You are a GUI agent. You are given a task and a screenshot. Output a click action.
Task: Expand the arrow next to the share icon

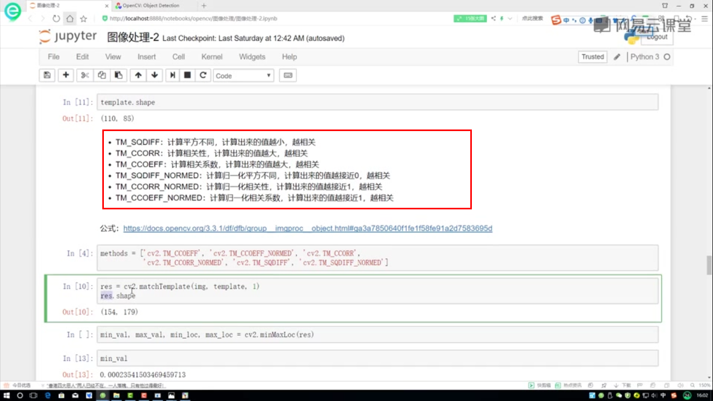(509, 18)
